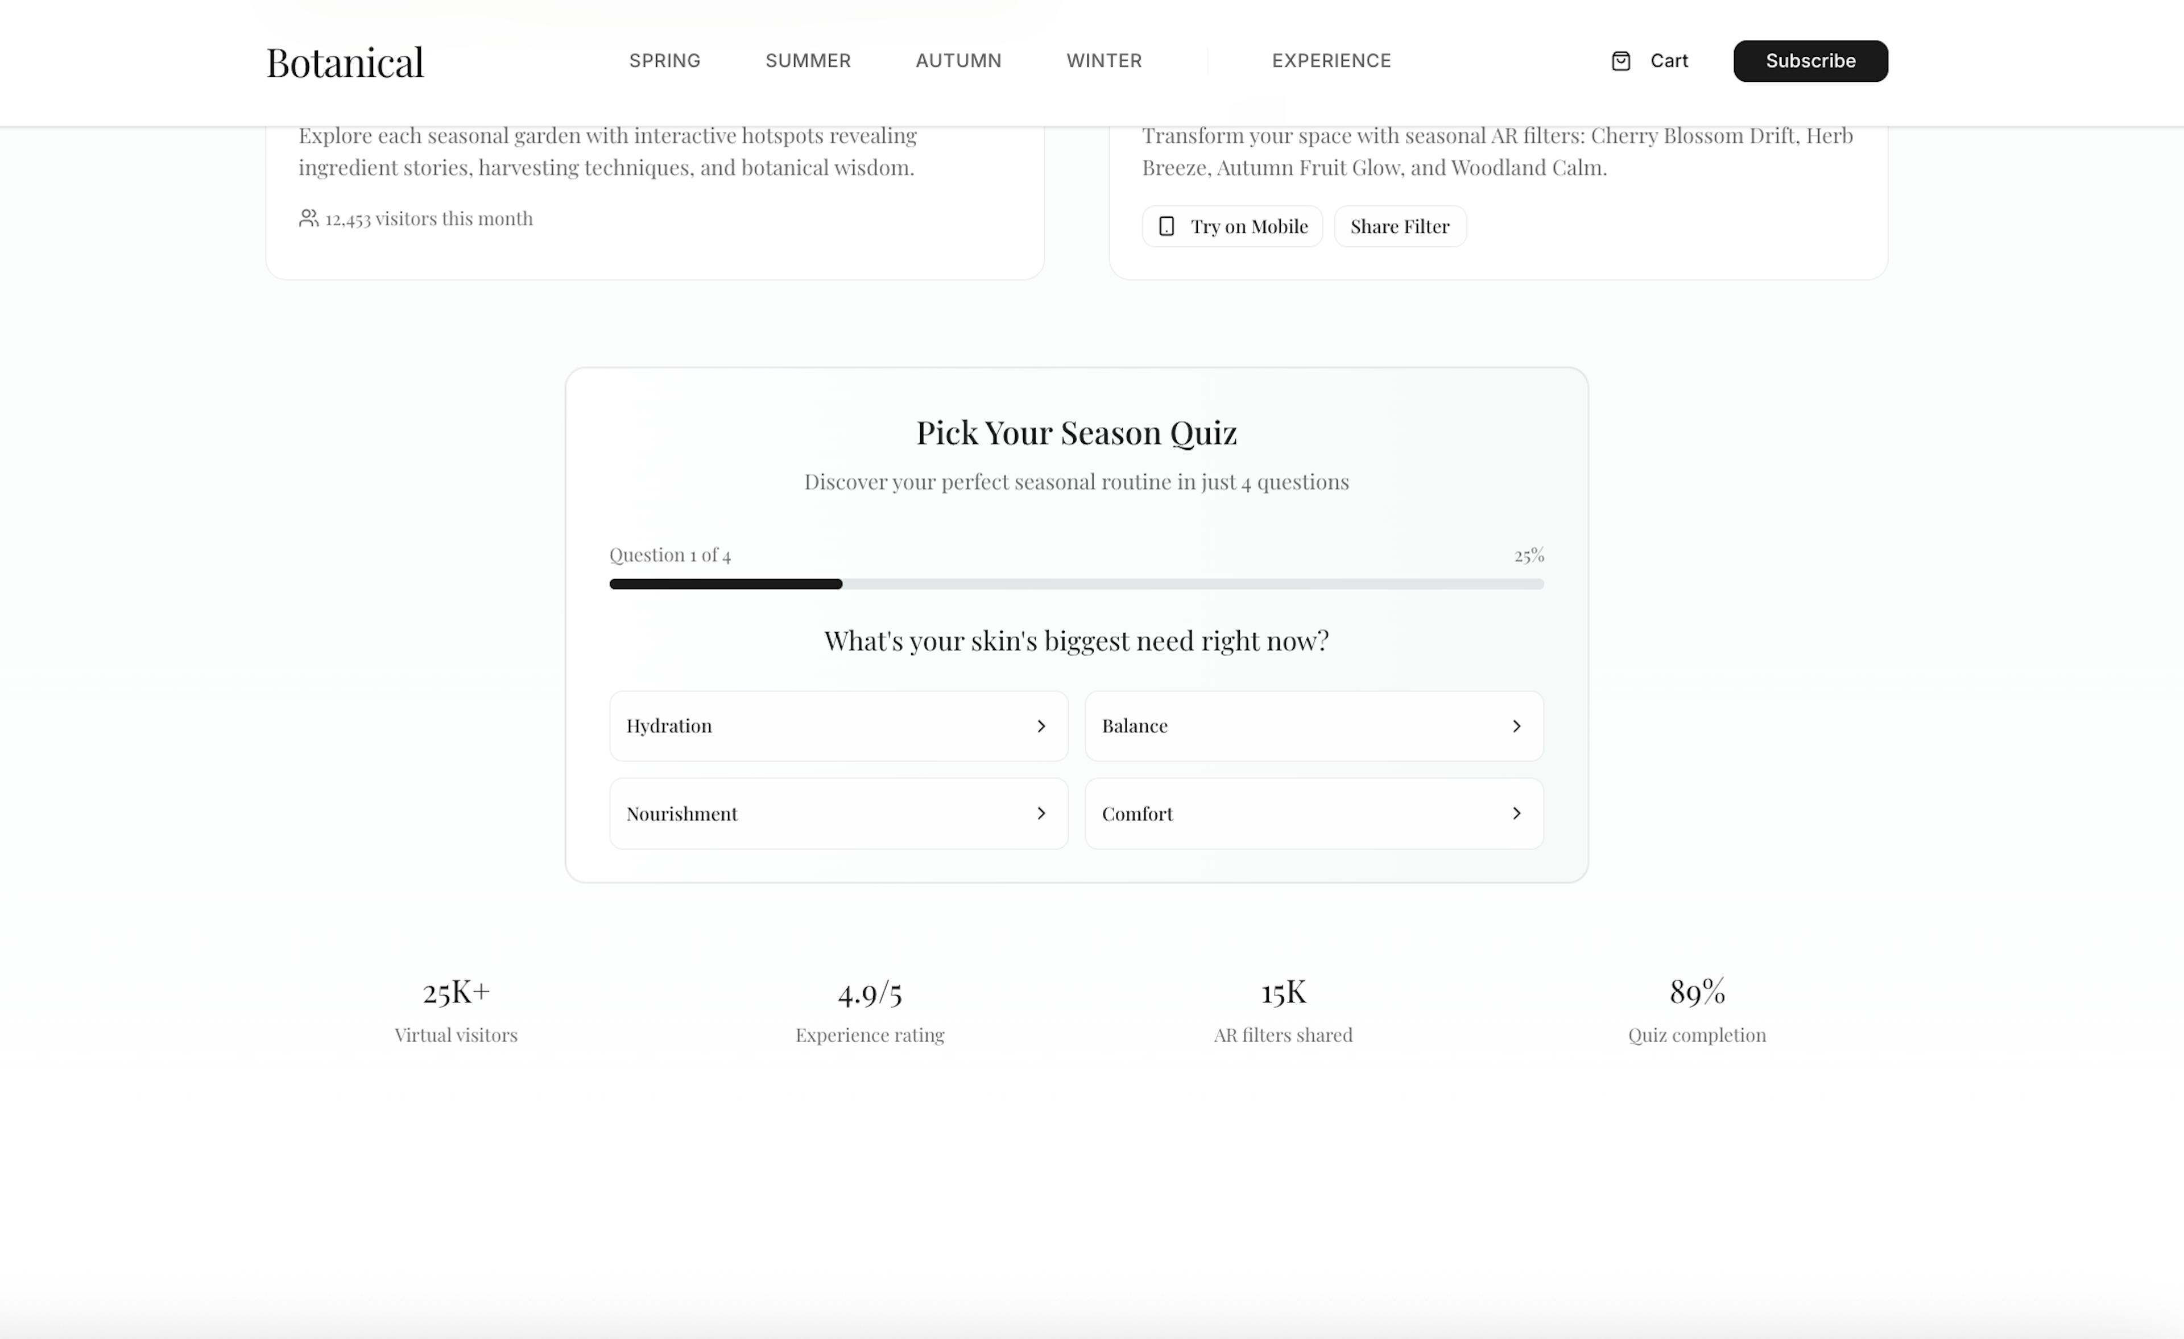Go to the Winter section
This screenshot has width=2184, height=1339.
(1103, 61)
